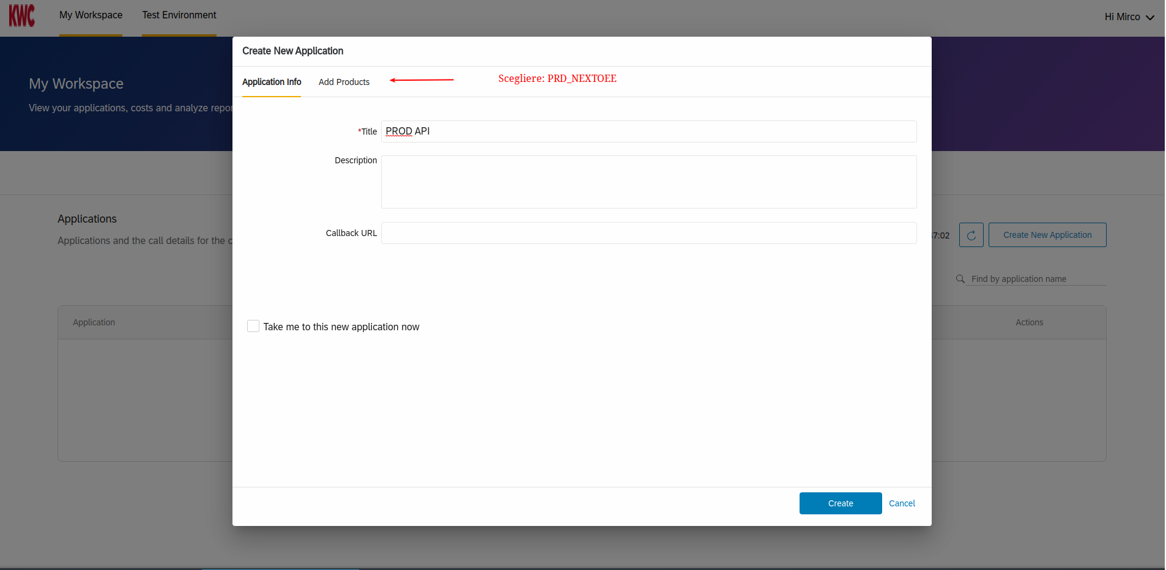
Task: Click the Application column header
Action: click(x=94, y=322)
